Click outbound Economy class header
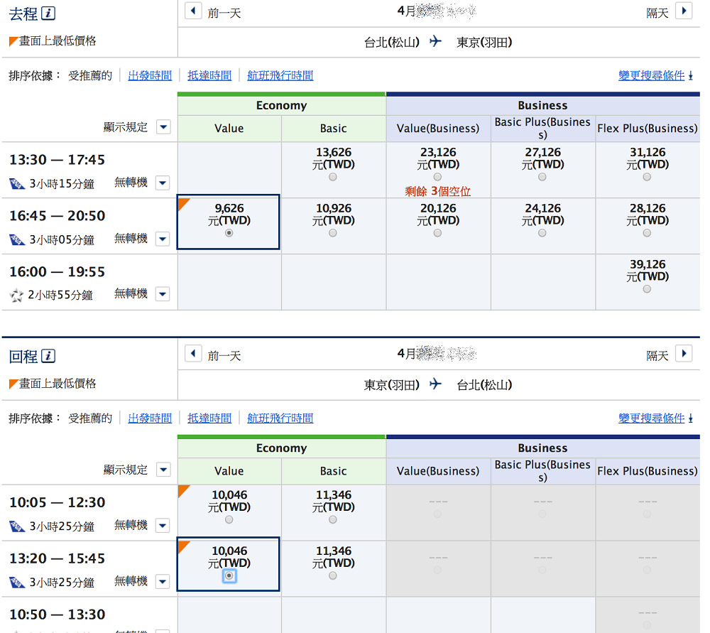 pos(281,106)
